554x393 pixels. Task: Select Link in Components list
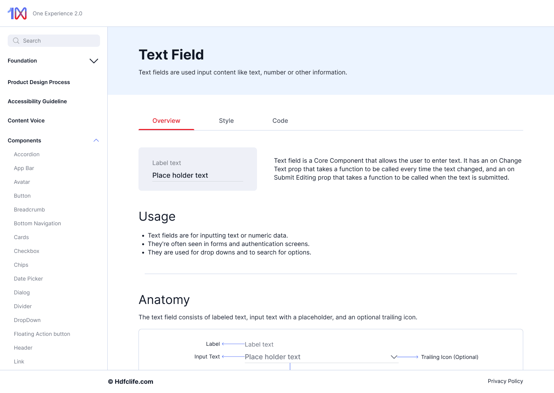19,362
